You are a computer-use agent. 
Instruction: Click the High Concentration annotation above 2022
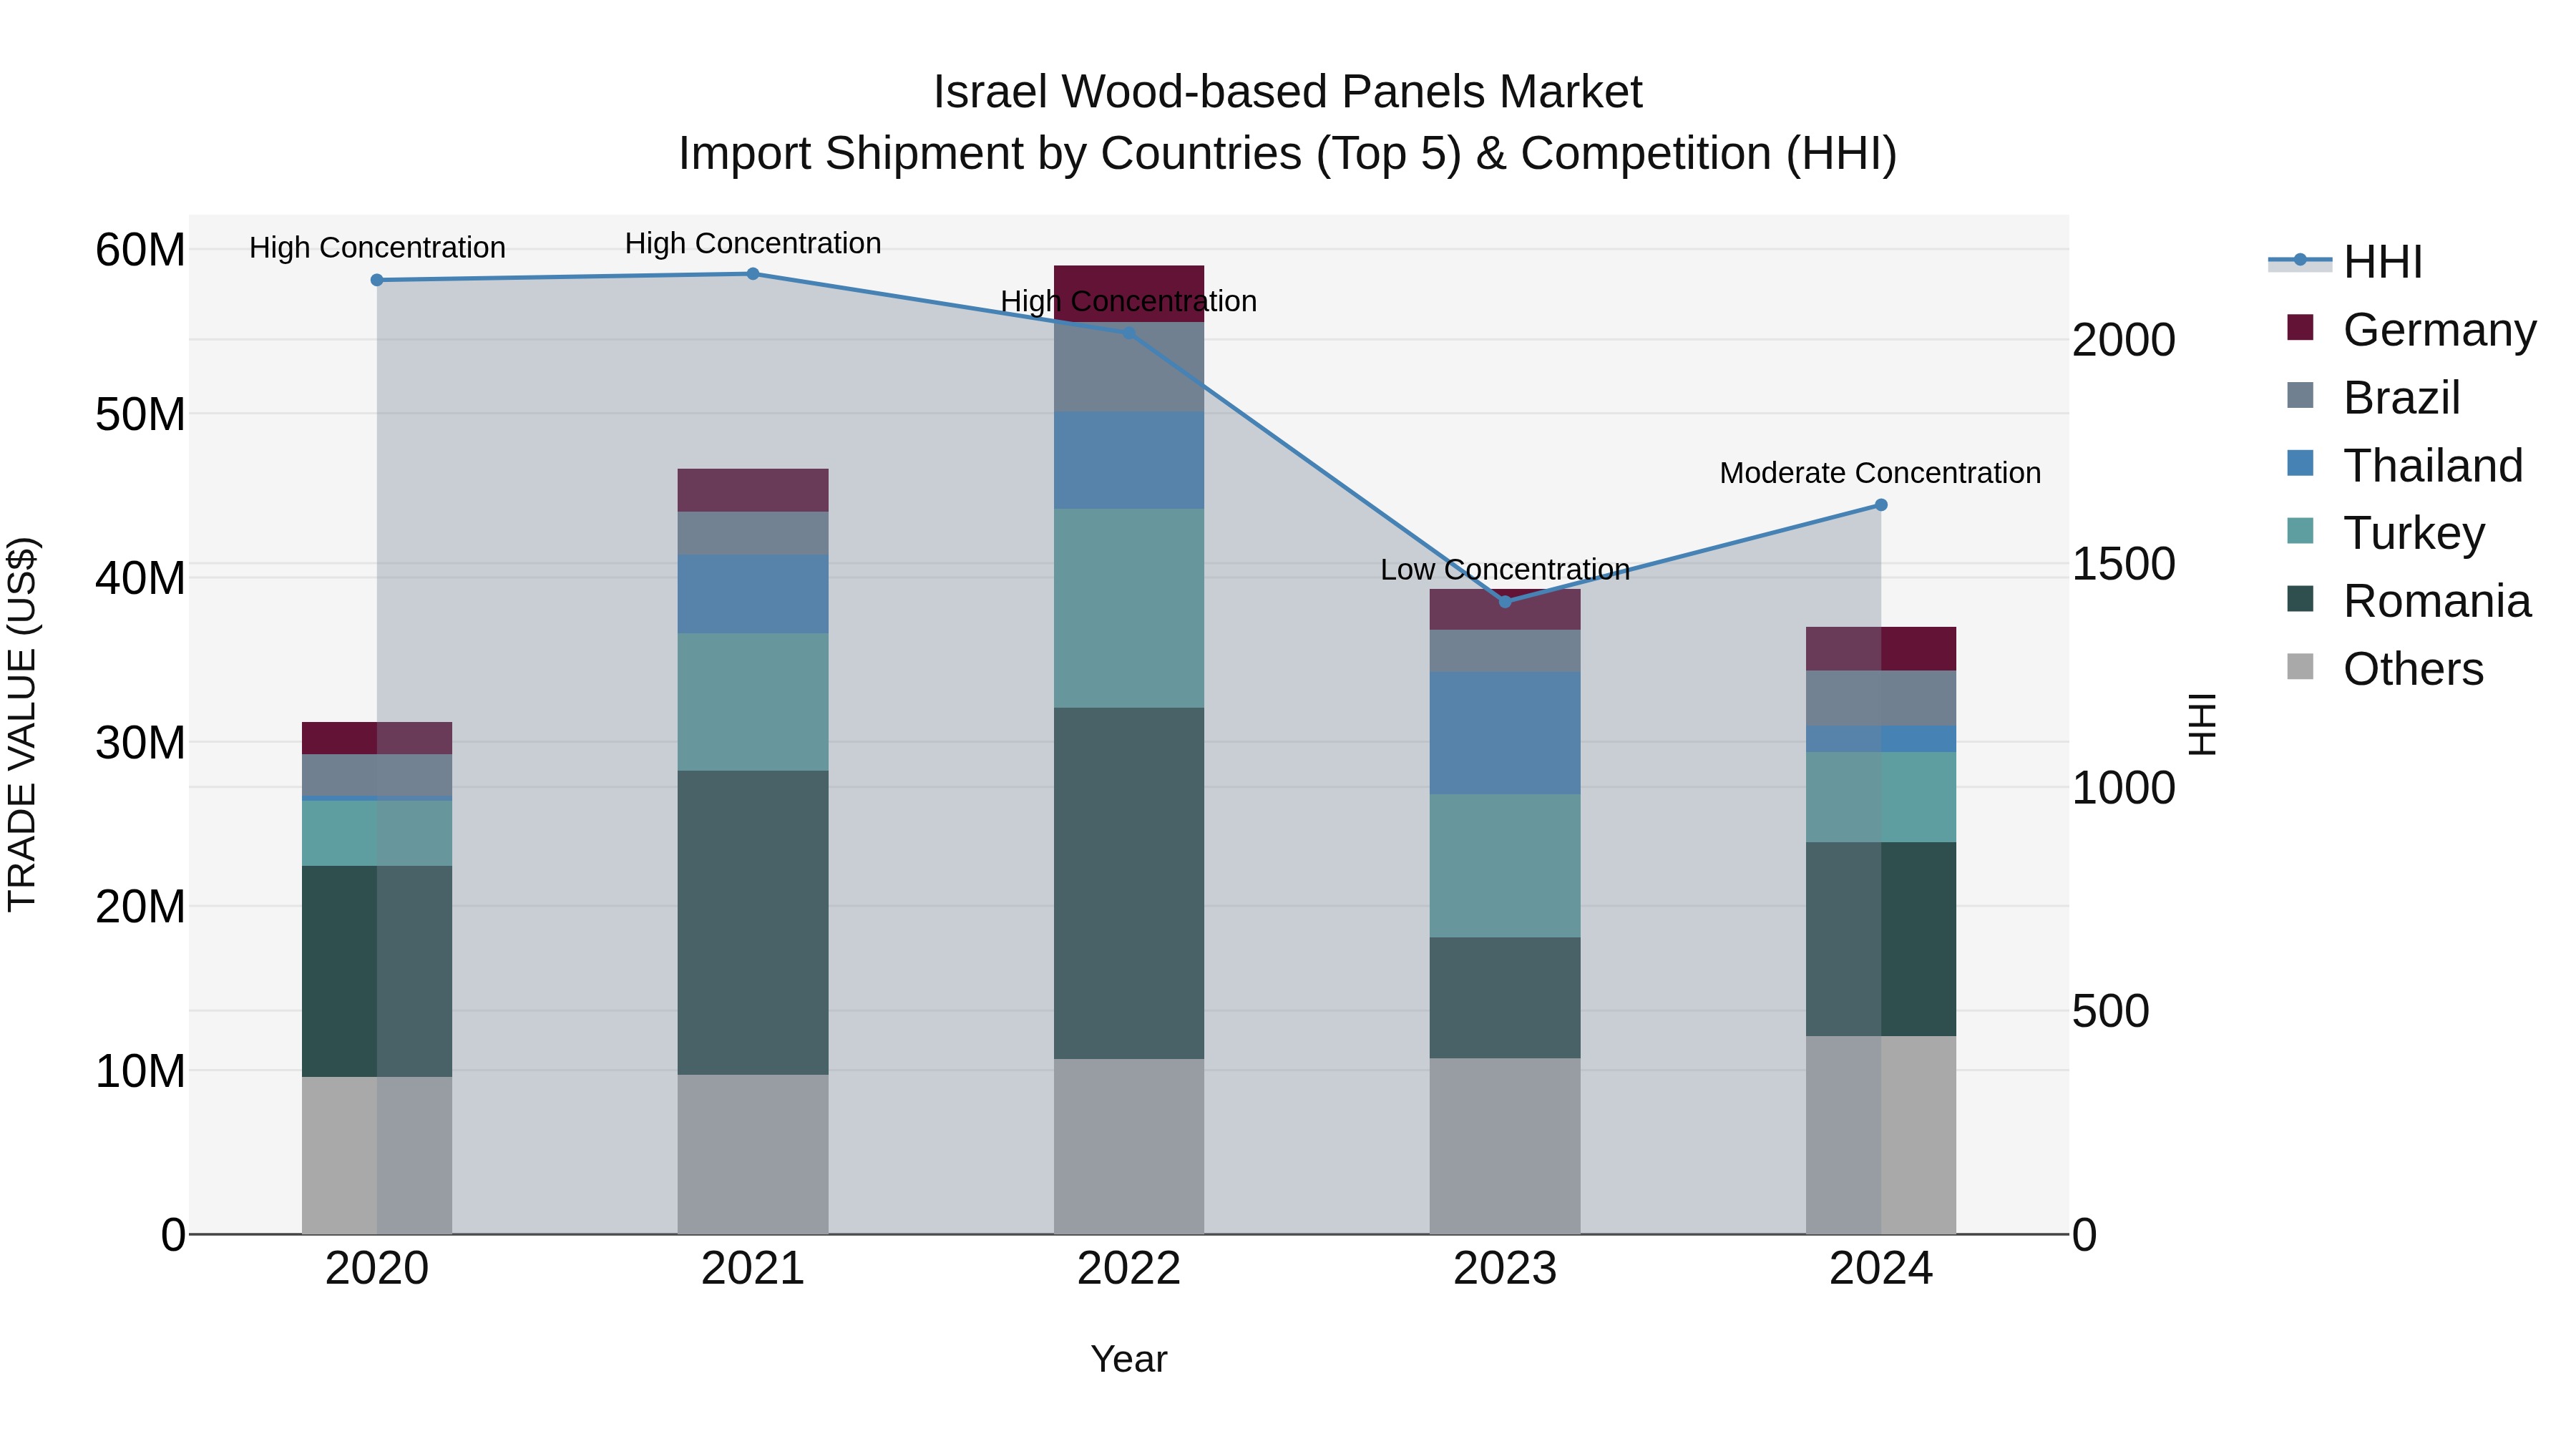coord(1129,301)
